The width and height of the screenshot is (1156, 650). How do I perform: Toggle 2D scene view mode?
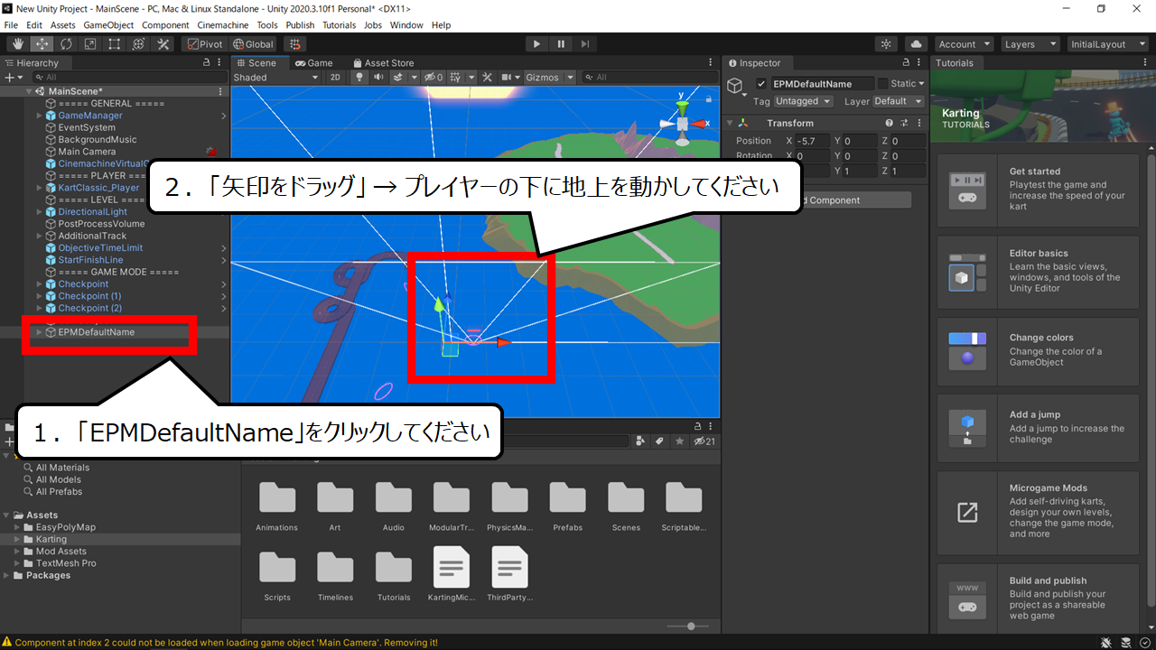coord(335,78)
